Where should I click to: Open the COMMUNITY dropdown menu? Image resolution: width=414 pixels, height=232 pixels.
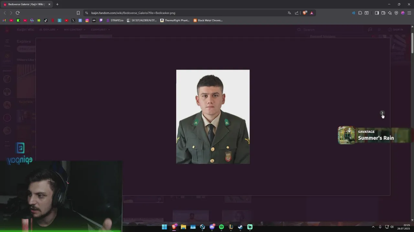tap(100, 30)
